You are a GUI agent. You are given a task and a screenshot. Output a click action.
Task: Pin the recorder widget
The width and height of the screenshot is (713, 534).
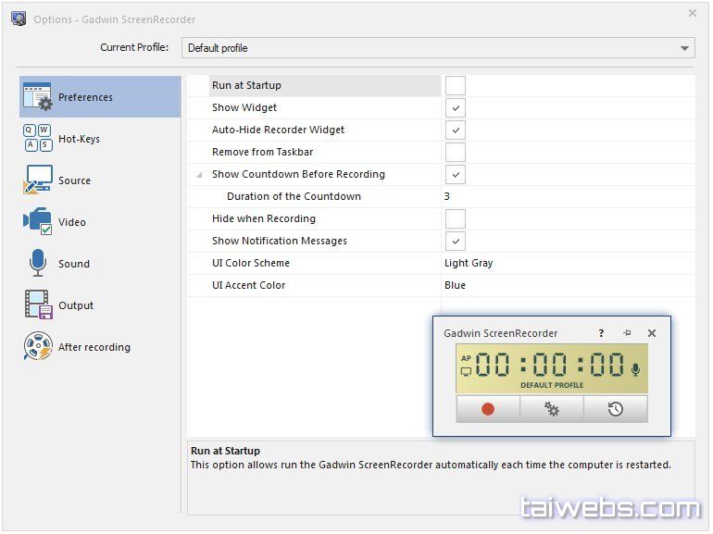(627, 333)
